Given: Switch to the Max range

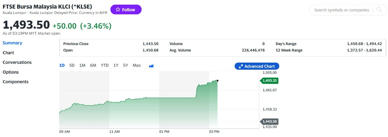Looking at the screenshot, I should pos(137,65).
